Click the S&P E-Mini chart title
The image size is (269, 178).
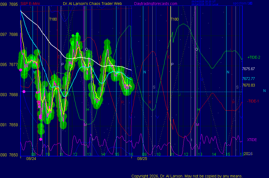[x=30, y=4]
